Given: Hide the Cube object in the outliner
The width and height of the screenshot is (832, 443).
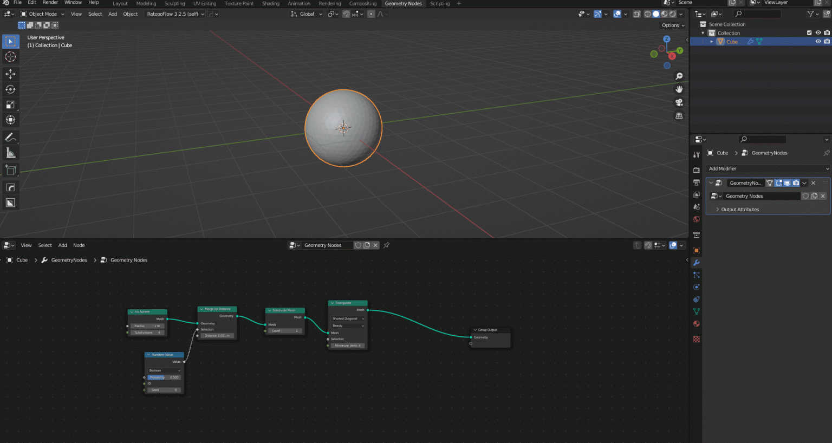Looking at the screenshot, I should pos(818,41).
